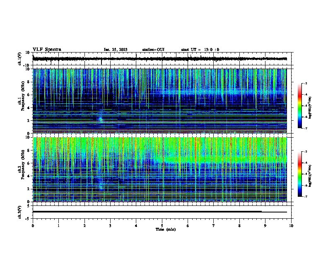Click time axis tick label "8"
Screen dimensions: 328x253
[x=239, y=226]
